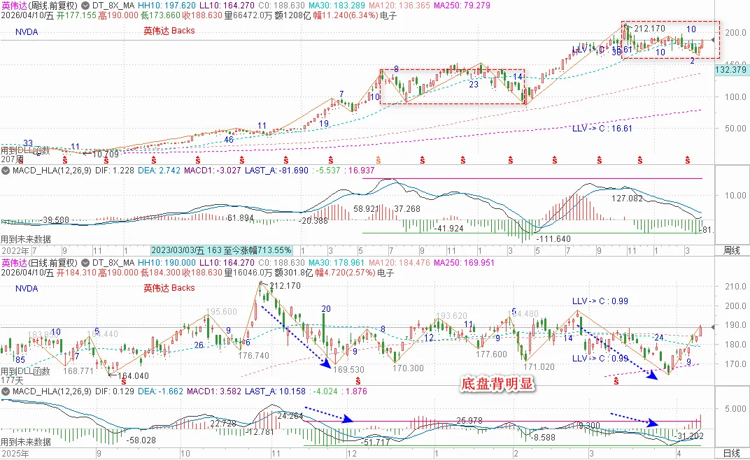This screenshot has height=460, width=750.
Task: Click 171.020 low label on daily chart
Action: click(539, 367)
